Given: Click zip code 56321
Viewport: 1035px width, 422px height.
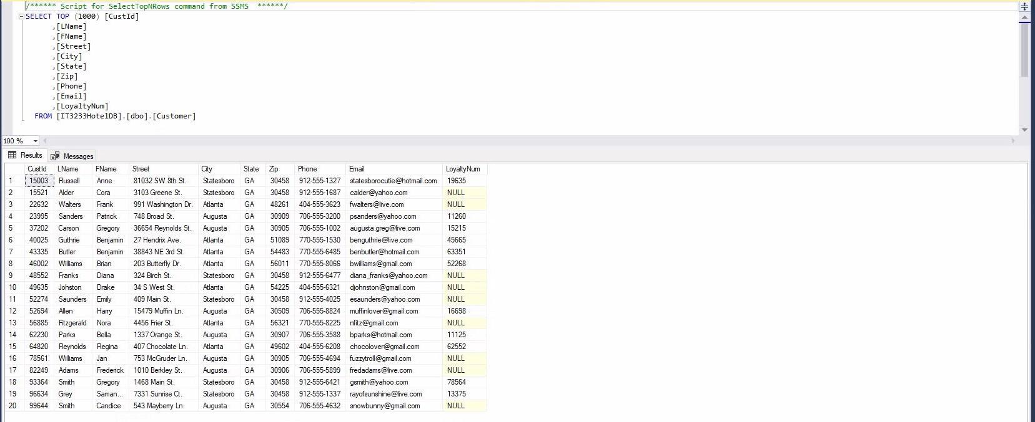Looking at the screenshot, I should 280,323.
